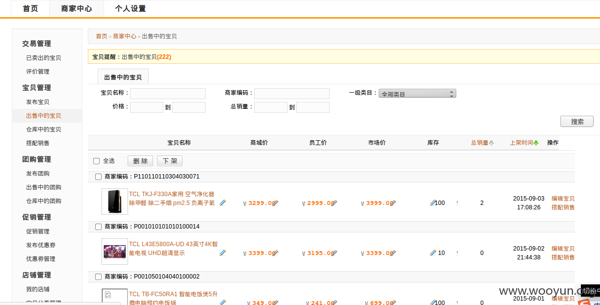Sort by 上架时间 column header
Viewport: 600px width, 305px height.
[x=522, y=143]
